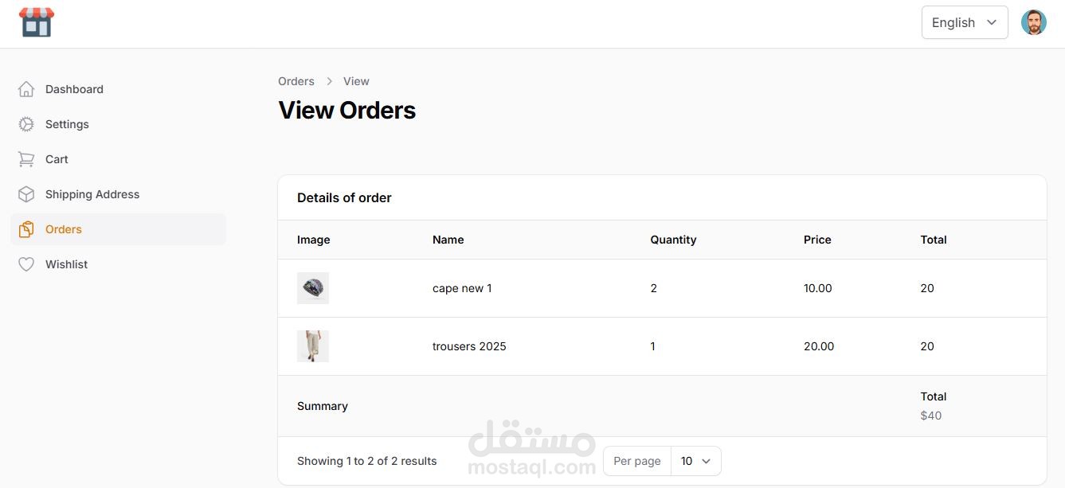Open the English language dropdown
The width and height of the screenshot is (1065, 488).
(x=964, y=22)
